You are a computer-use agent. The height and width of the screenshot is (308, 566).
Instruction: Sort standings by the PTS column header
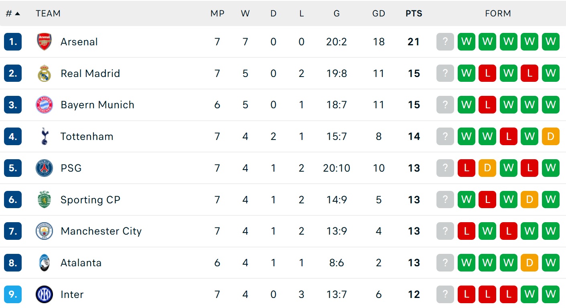[414, 14]
